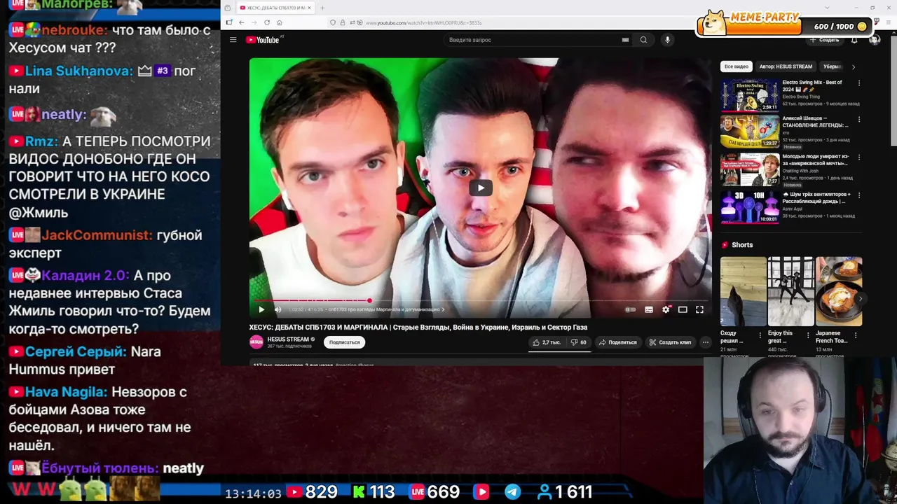Image resolution: width=897 pixels, height=504 pixels.
Task: Click the Telegram icon in overlay bar
Action: pos(513,492)
